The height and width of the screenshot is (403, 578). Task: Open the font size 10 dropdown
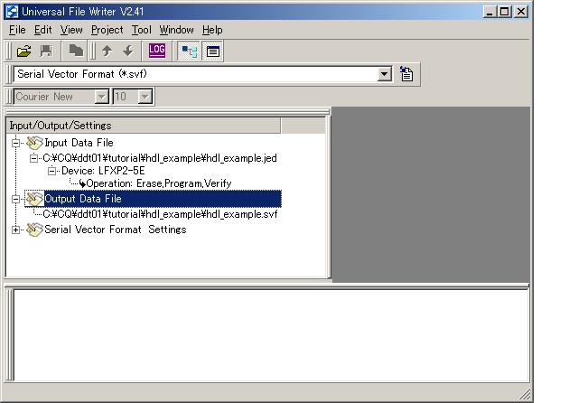tap(144, 97)
